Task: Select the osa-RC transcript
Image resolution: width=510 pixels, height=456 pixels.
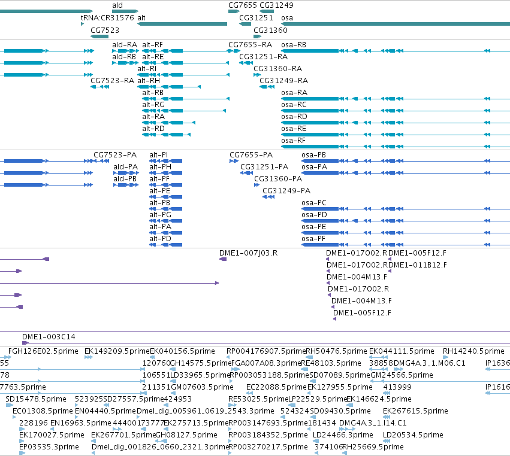Action: [396, 111]
